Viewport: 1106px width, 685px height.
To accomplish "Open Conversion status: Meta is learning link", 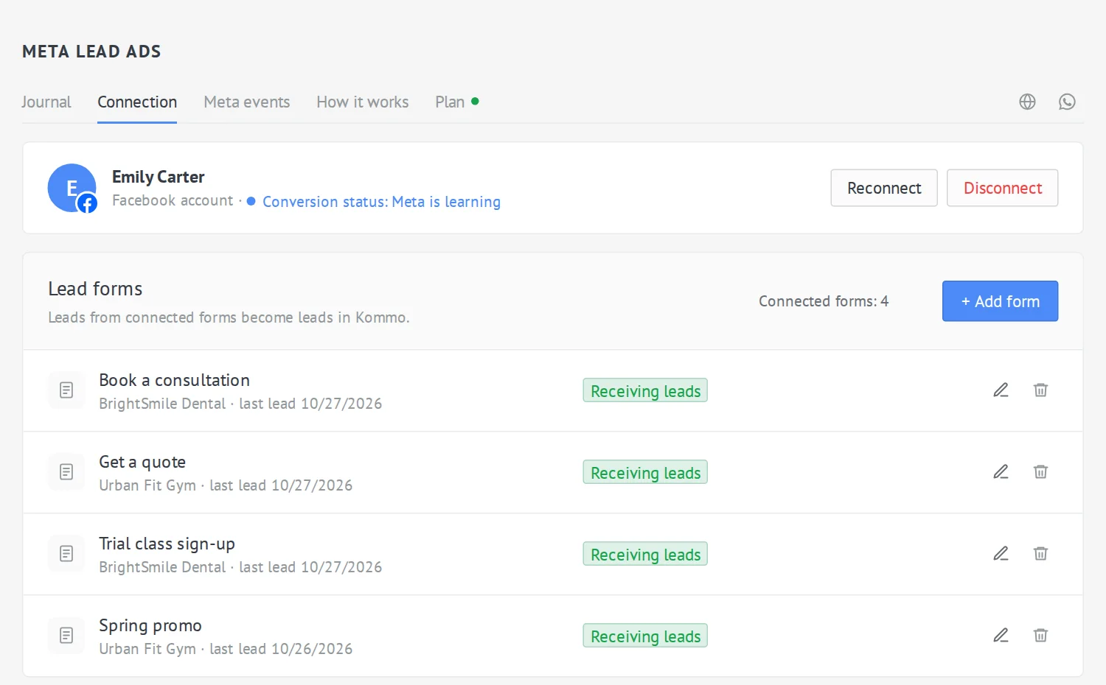I will (x=381, y=202).
